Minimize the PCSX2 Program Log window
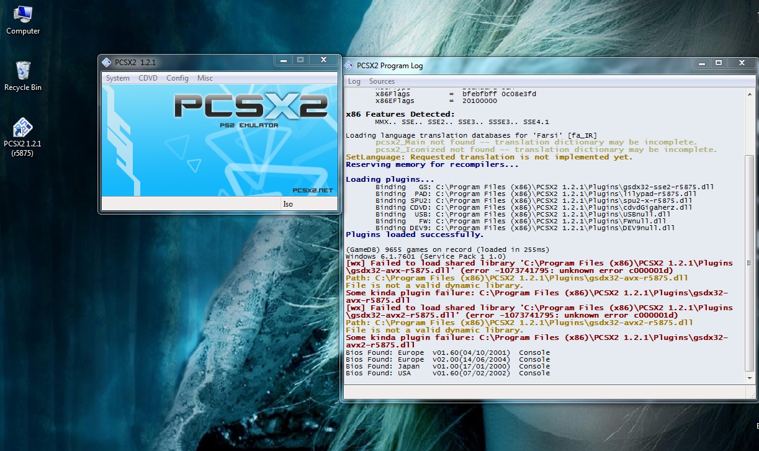 tap(701, 63)
